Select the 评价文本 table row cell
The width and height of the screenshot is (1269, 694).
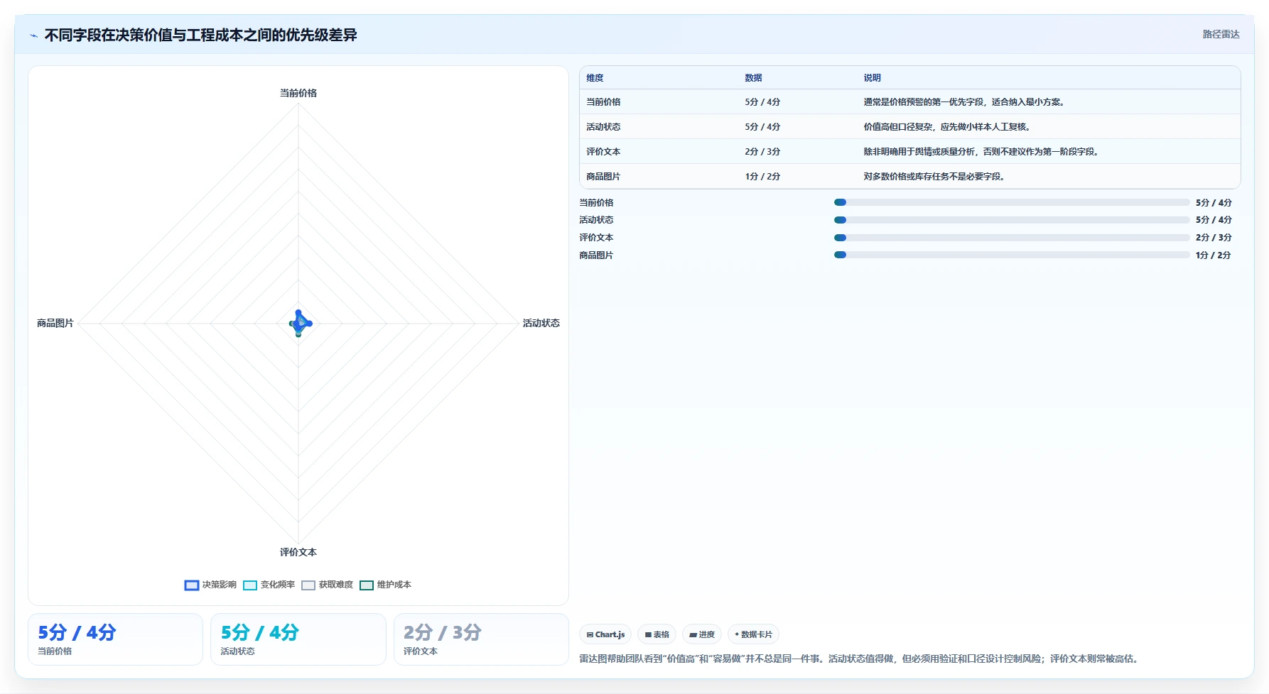pyautogui.click(x=603, y=152)
